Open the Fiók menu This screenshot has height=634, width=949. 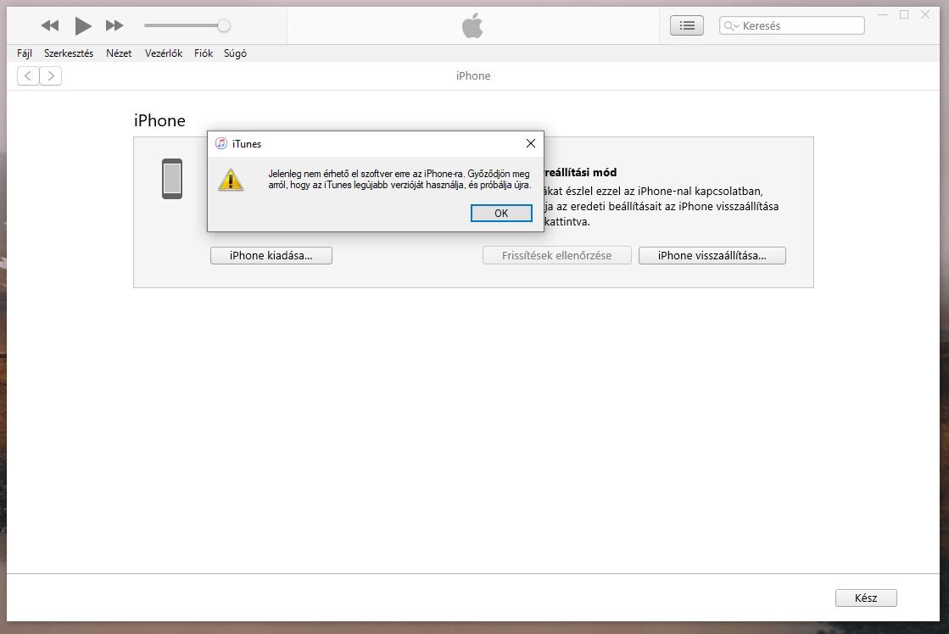pyautogui.click(x=204, y=53)
